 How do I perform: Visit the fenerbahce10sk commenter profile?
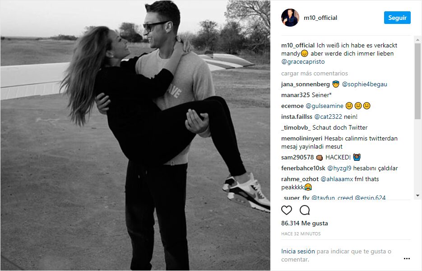[303, 168]
